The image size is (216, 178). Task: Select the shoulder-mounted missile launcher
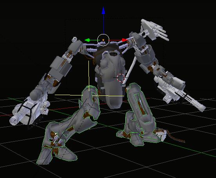click(155, 30)
